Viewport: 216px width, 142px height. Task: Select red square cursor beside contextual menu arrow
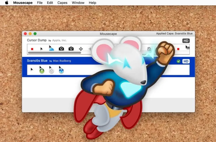click(x=178, y=49)
